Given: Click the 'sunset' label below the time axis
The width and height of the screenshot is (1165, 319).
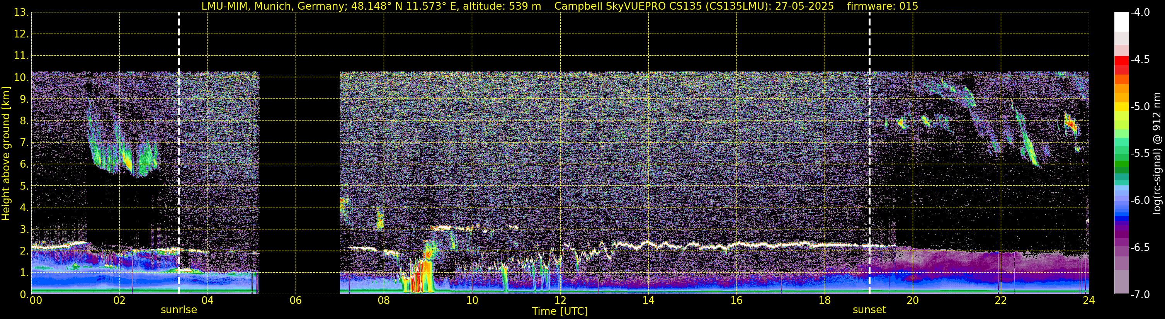Looking at the screenshot, I should point(869,310).
